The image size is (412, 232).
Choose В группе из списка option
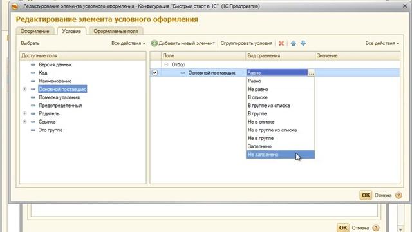[280, 106]
